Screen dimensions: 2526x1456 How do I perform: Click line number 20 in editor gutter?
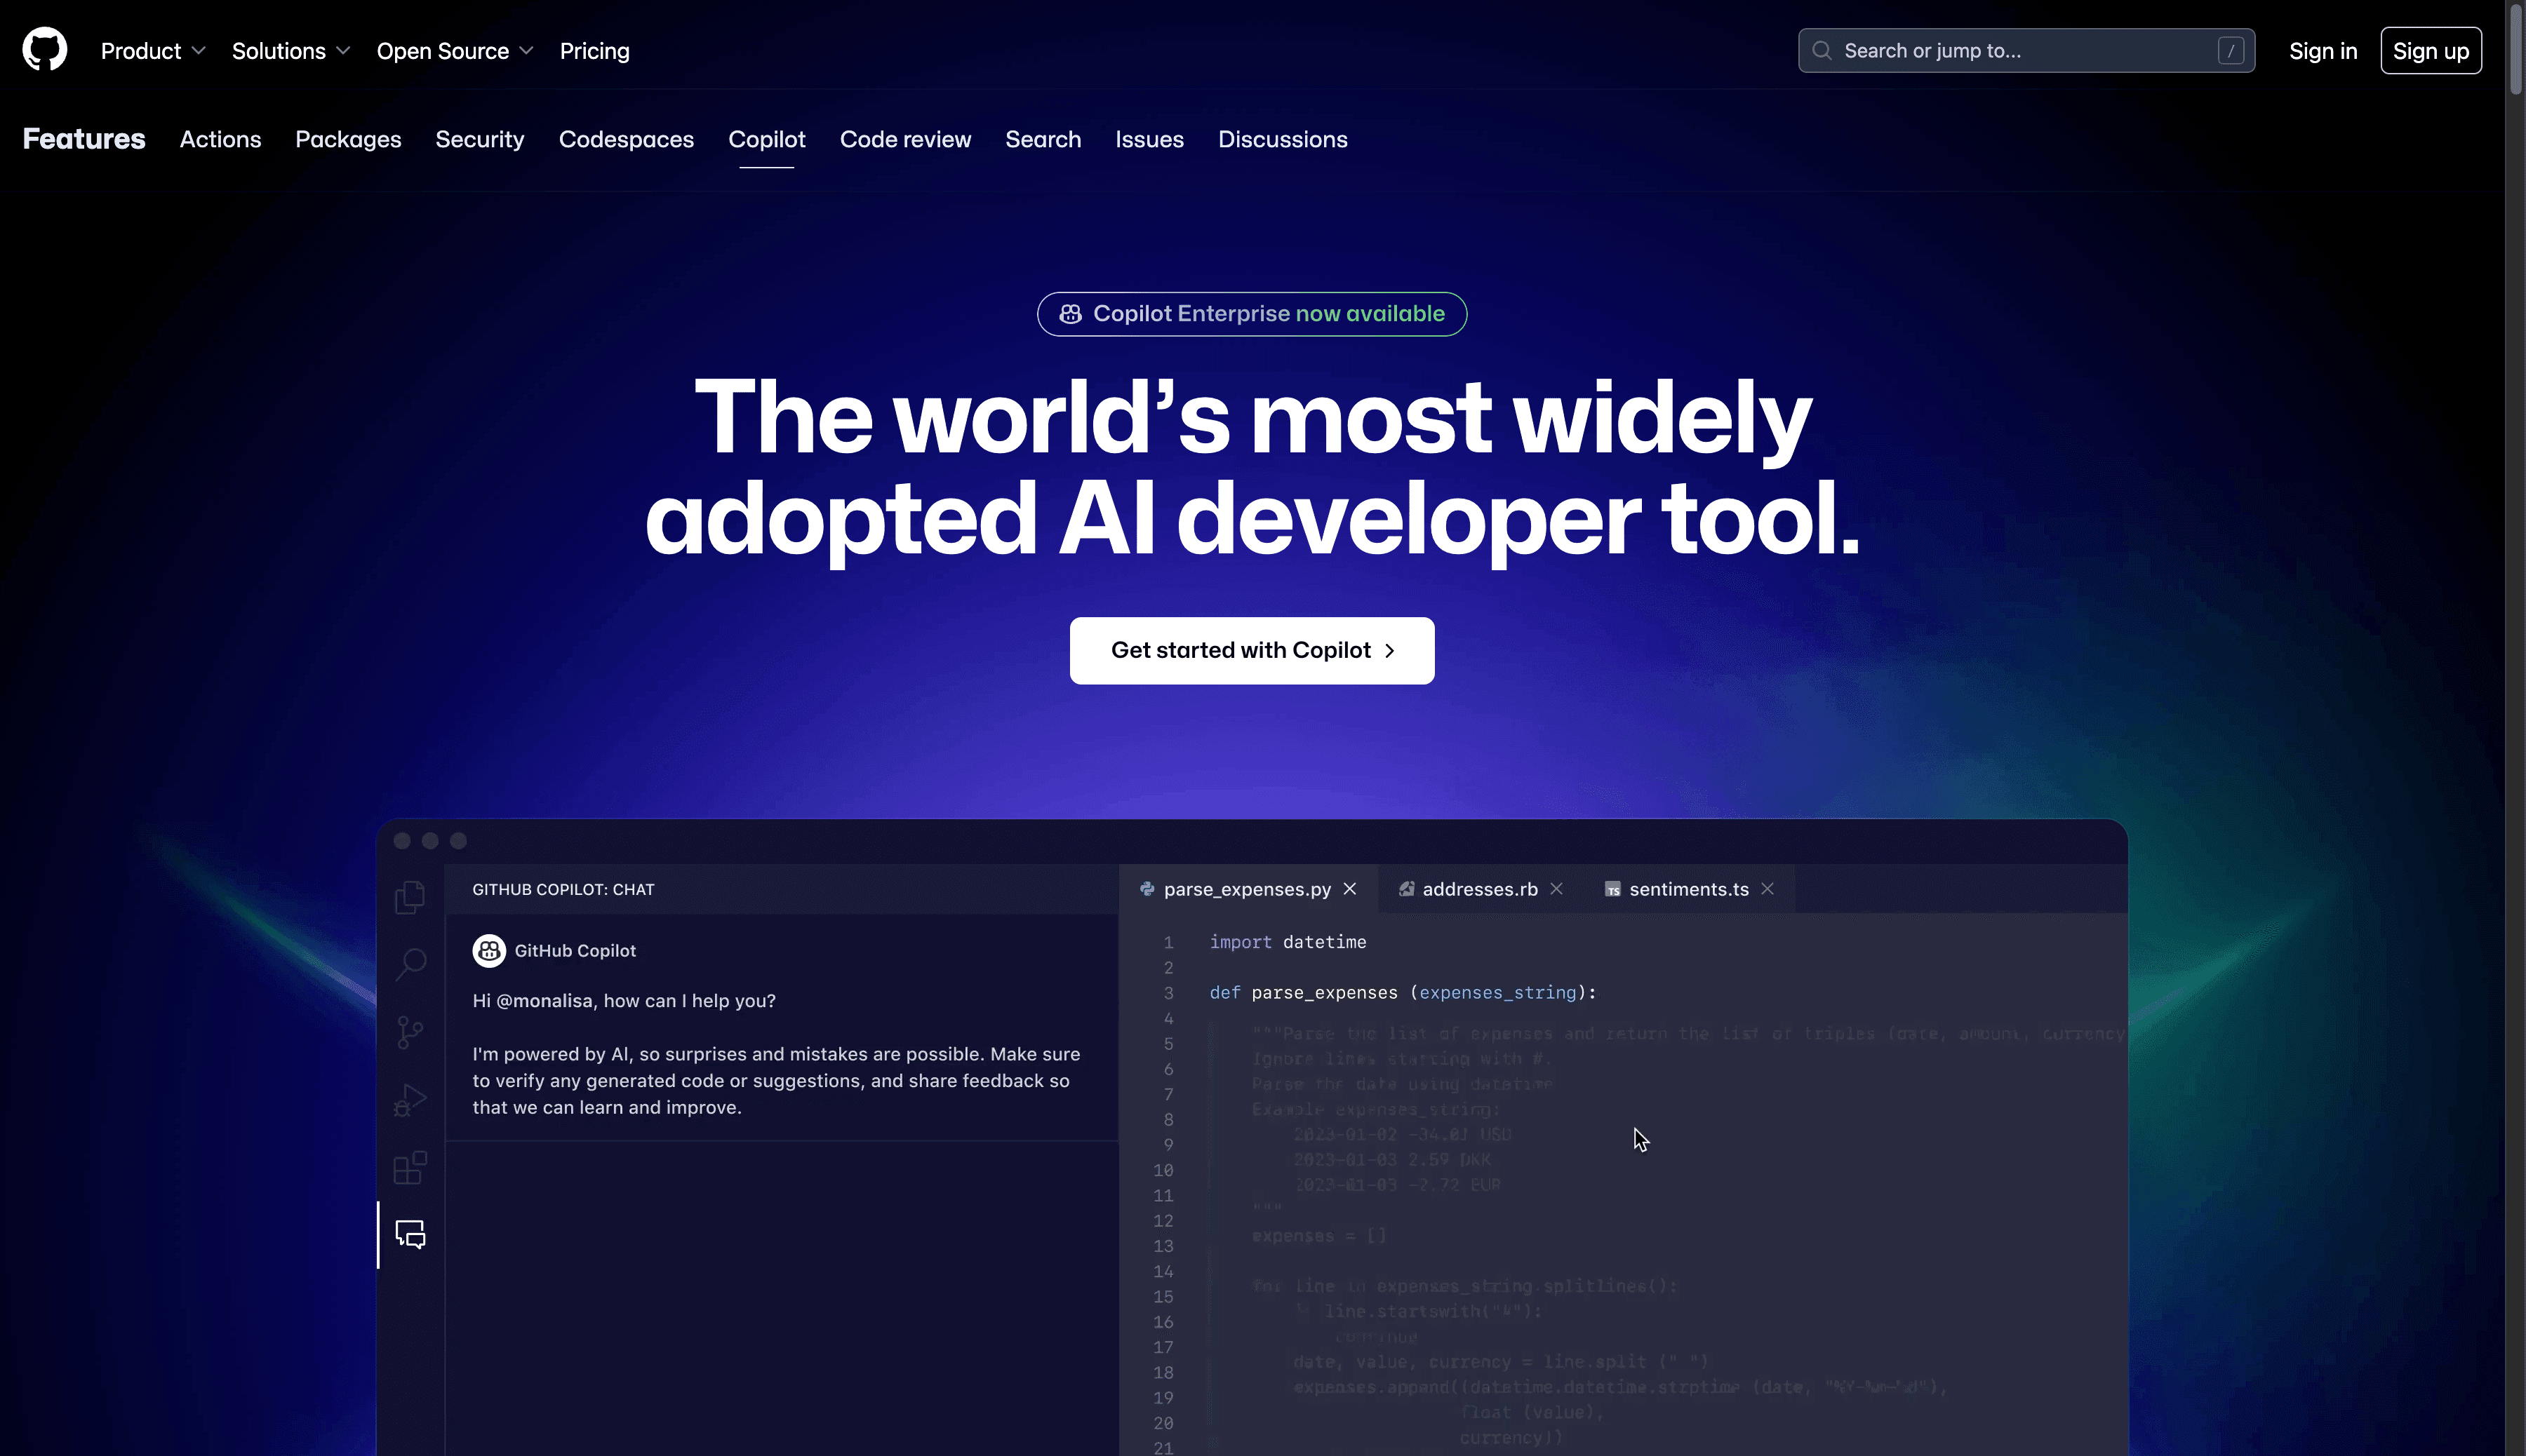1163,1423
